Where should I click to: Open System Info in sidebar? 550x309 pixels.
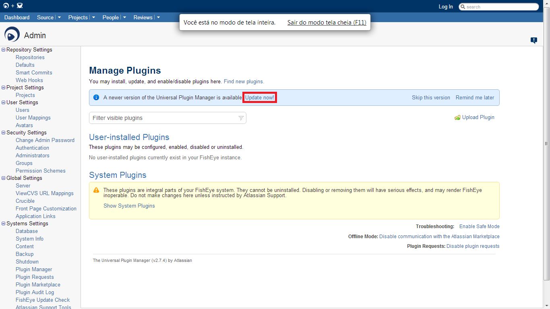[x=29, y=239]
